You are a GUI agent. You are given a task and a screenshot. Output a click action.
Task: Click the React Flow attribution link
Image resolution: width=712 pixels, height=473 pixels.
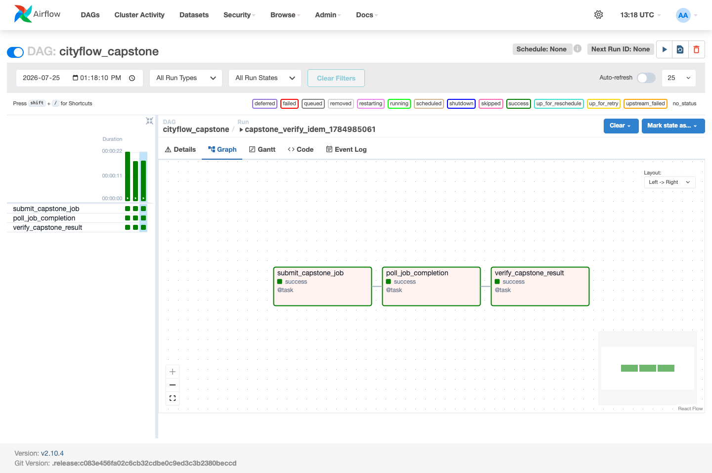tap(690, 409)
